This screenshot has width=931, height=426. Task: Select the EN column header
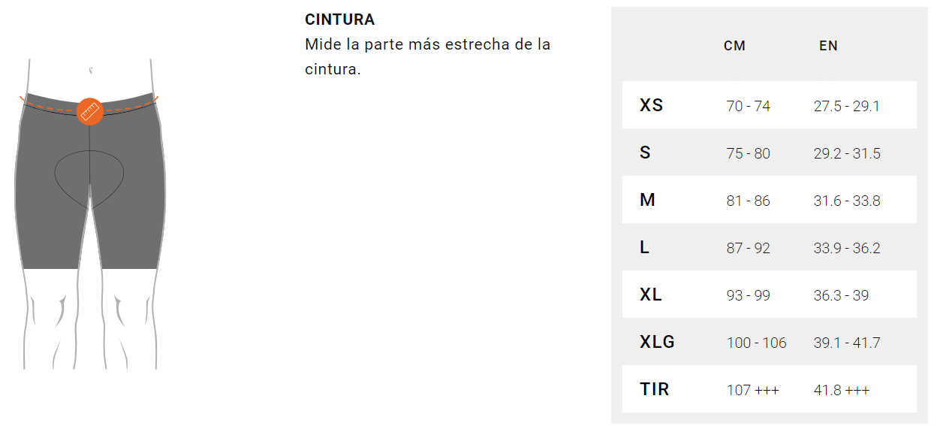pyautogui.click(x=828, y=46)
